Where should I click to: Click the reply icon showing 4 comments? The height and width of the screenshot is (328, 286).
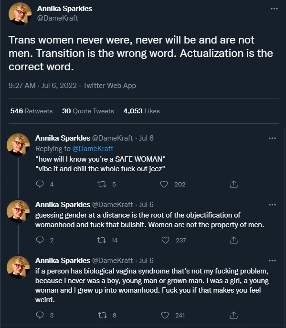[40, 184]
